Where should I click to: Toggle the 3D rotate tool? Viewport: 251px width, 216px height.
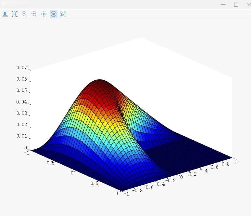point(54,14)
